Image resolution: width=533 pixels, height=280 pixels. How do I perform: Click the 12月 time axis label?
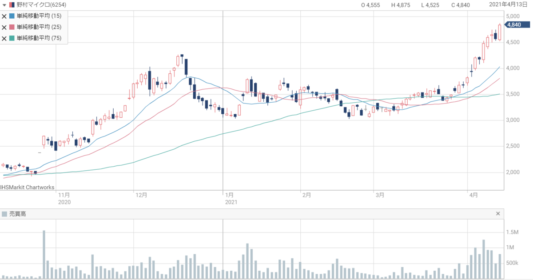(x=141, y=195)
